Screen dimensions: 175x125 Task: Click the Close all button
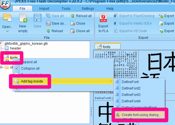point(80,31)
